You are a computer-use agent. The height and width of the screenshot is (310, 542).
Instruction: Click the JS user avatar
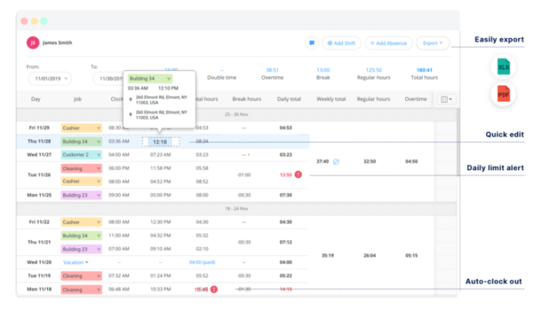(33, 43)
